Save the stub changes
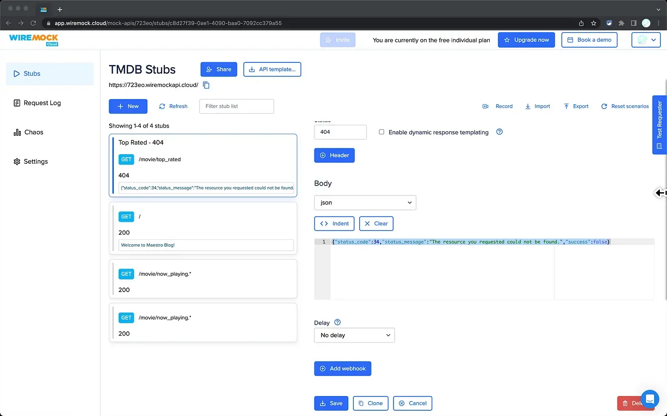 click(331, 403)
